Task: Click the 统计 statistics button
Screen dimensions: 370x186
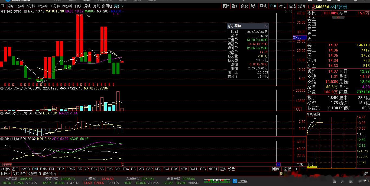Action: coord(254,6)
